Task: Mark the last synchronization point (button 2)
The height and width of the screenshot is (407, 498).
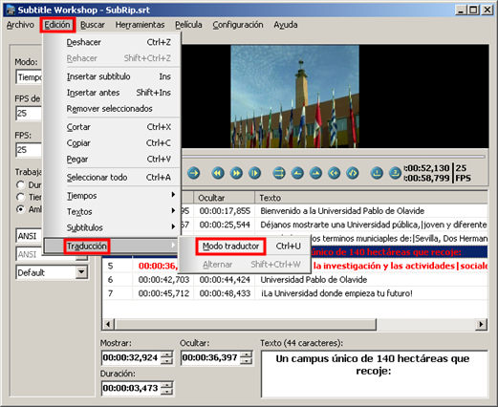Action: click(x=395, y=173)
